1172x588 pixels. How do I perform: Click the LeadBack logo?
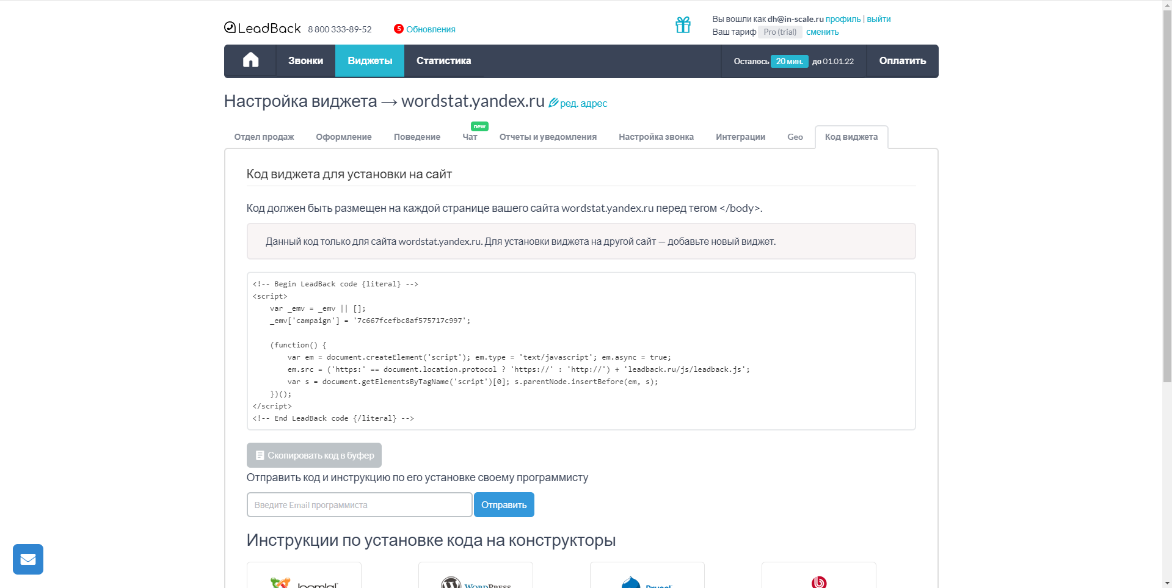click(263, 28)
